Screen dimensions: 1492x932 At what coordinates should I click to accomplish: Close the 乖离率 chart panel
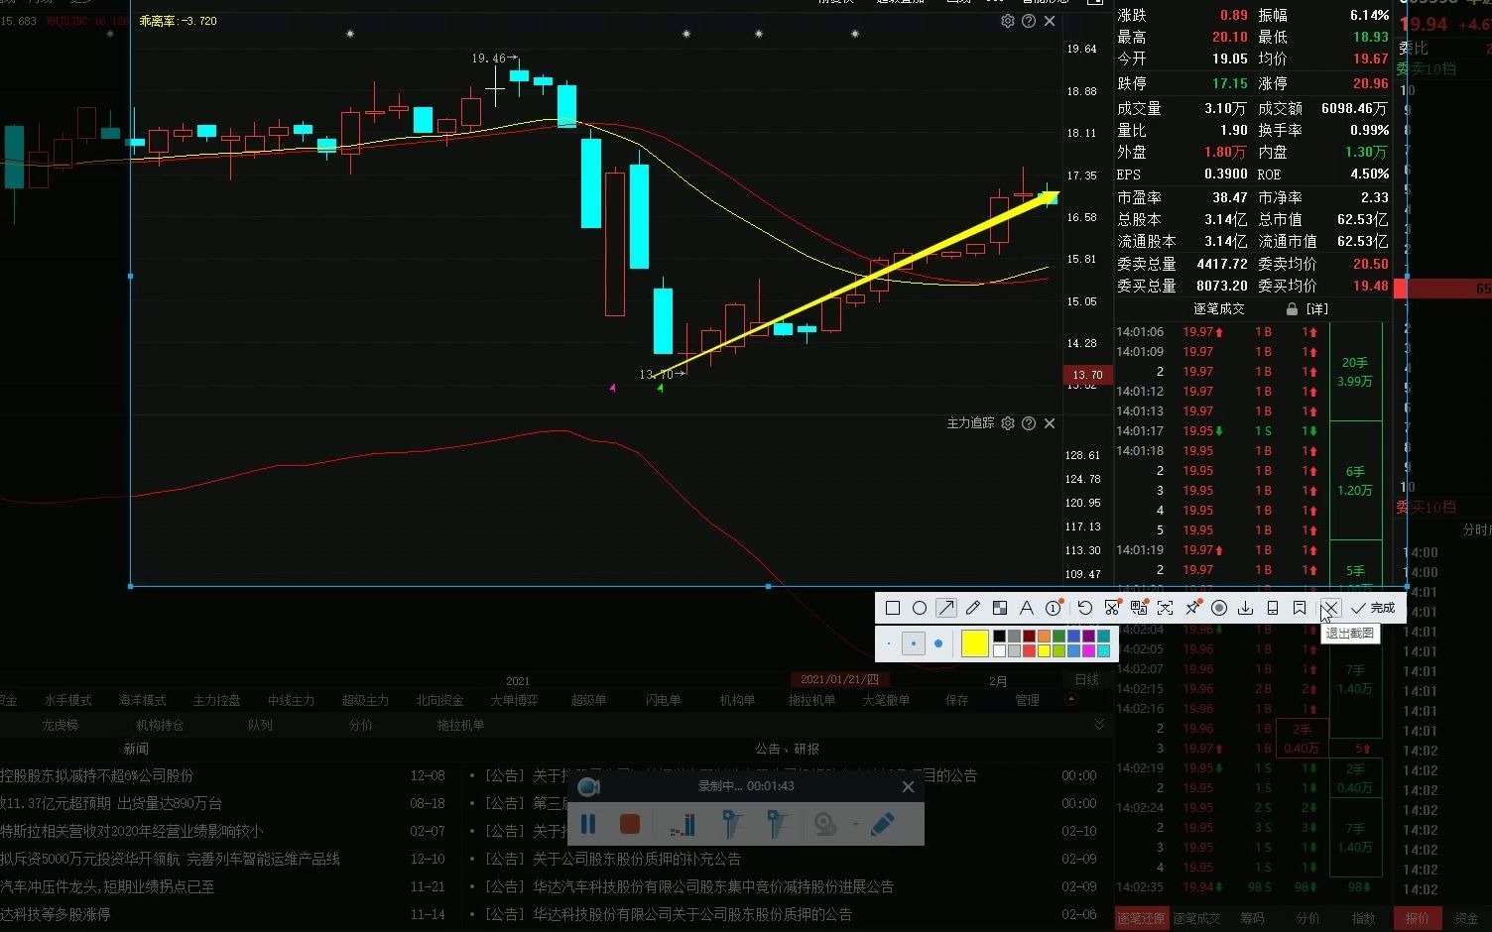tap(1050, 21)
